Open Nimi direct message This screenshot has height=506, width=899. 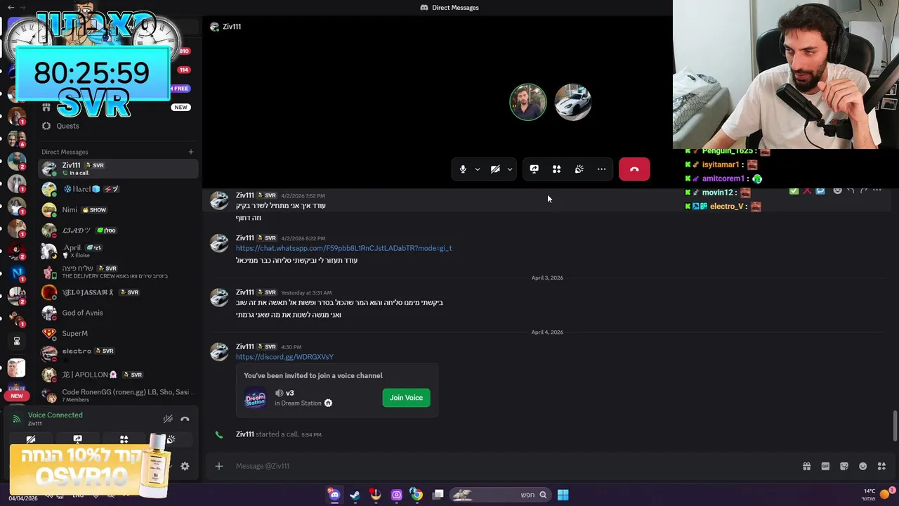tap(118, 209)
